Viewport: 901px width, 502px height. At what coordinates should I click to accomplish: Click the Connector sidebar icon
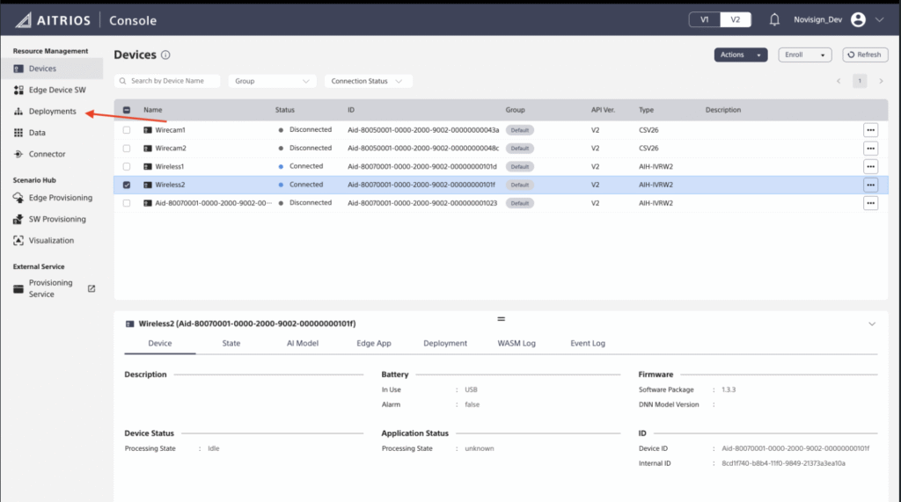[x=18, y=154]
